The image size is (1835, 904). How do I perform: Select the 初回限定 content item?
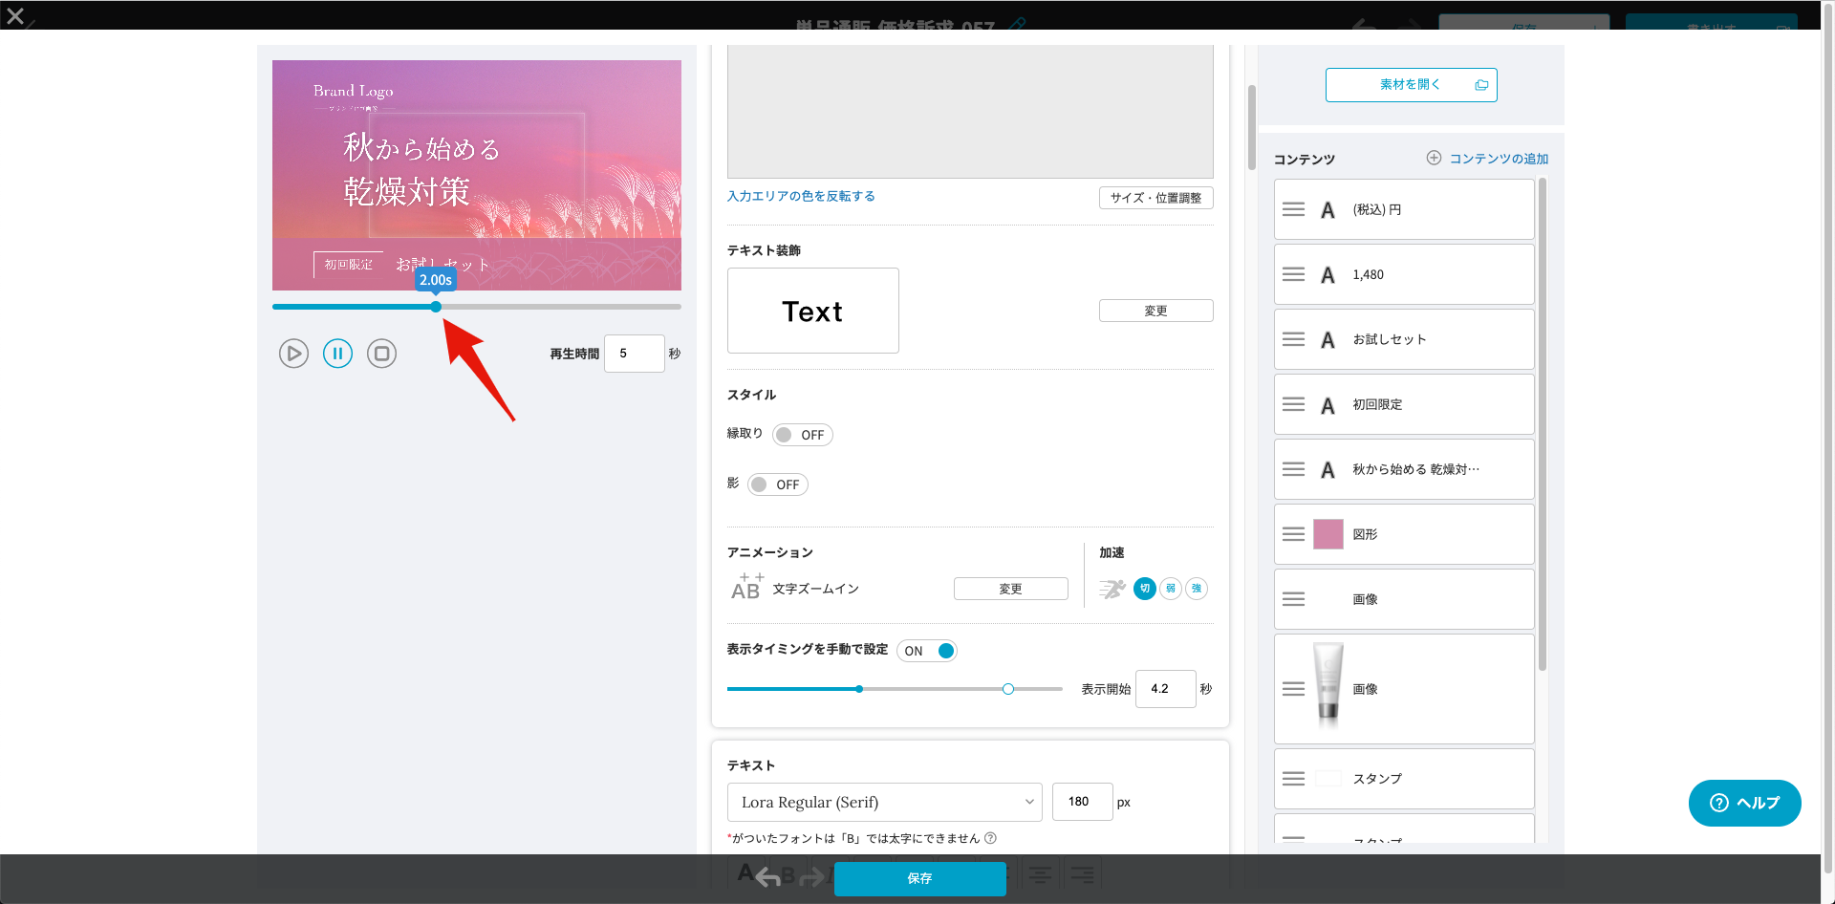pos(1404,404)
